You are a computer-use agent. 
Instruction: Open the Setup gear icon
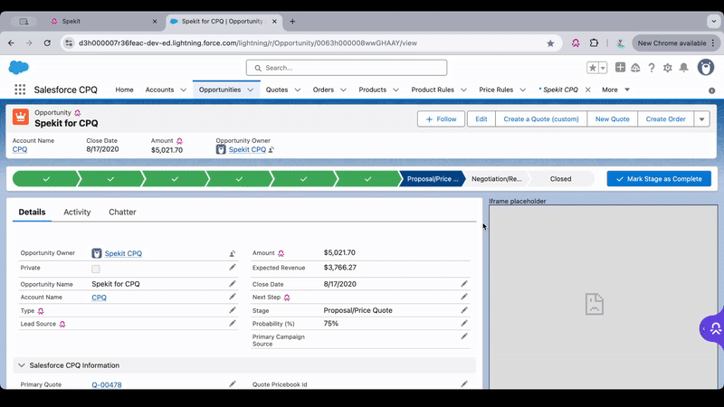pyautogui.click(x=668, y=68)
